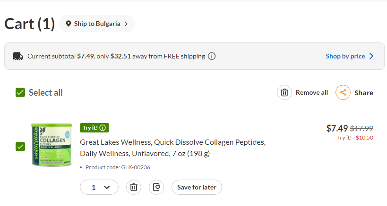Click the orange Share icon

point(343,92)
